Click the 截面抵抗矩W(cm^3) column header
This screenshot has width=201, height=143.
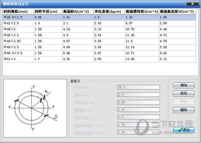(x=178, y=12)
